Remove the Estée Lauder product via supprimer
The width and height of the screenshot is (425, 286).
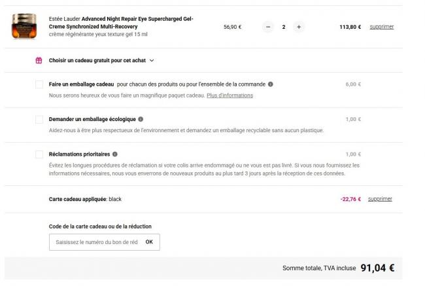click(381, 27)
